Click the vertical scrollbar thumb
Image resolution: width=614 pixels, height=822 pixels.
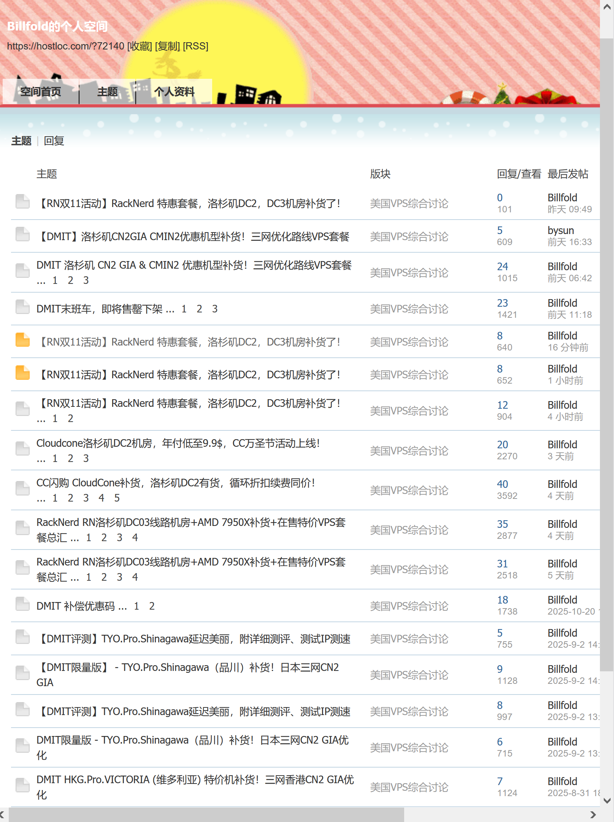607,354
